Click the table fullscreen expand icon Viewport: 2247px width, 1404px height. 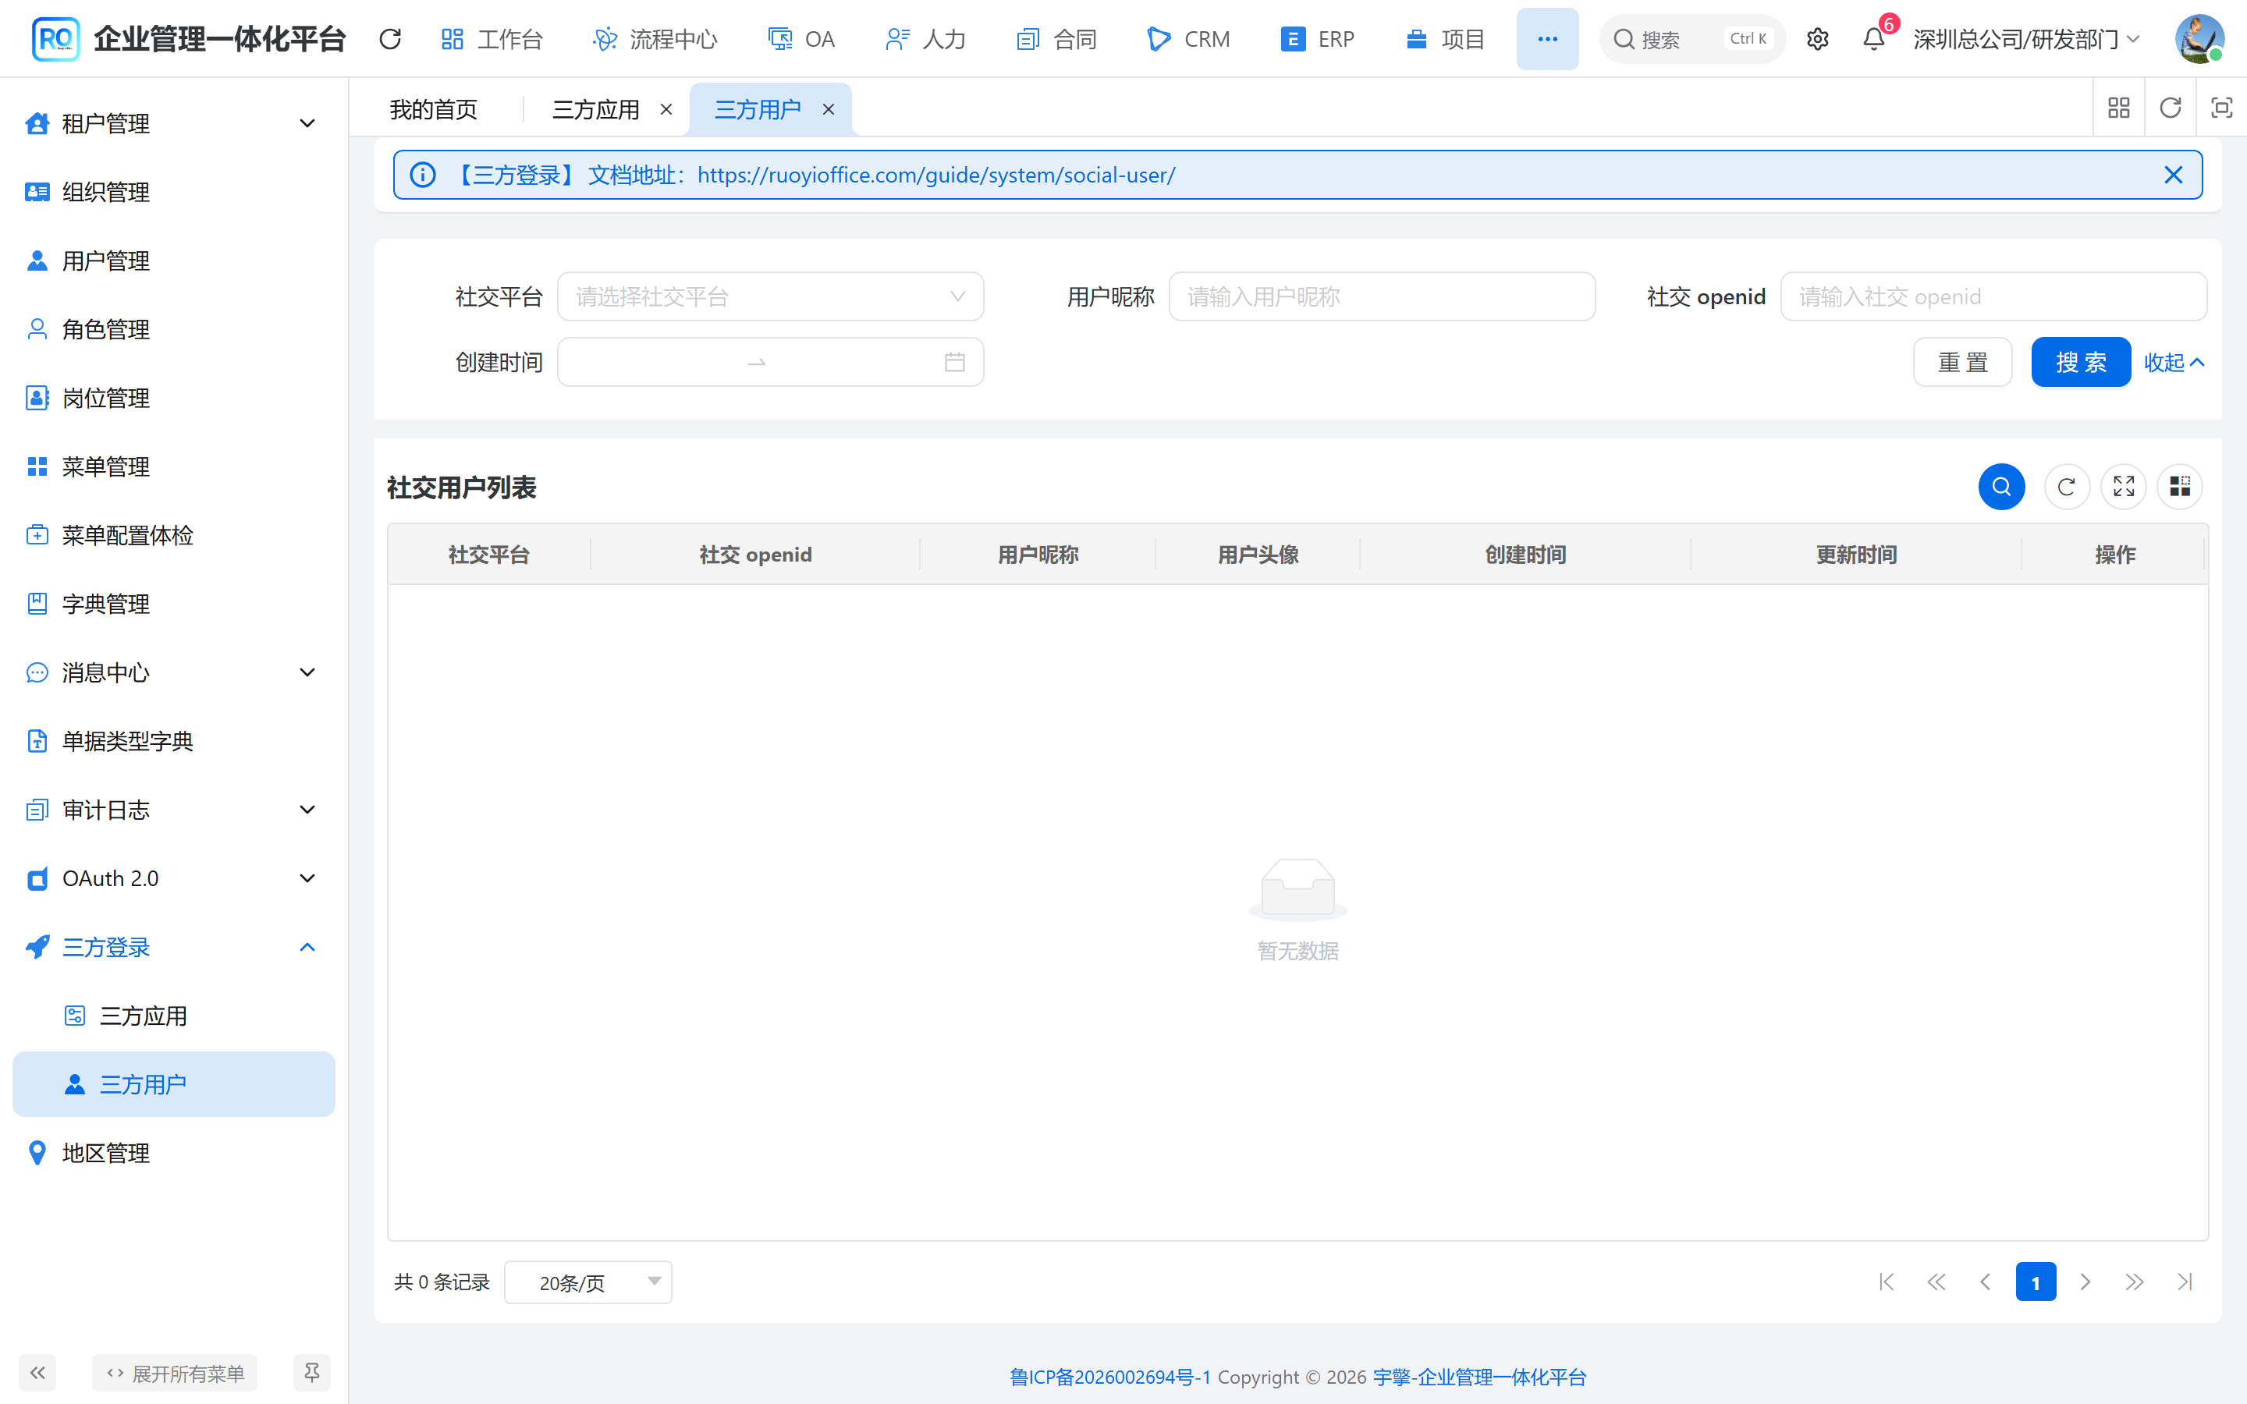[2124, 487]
